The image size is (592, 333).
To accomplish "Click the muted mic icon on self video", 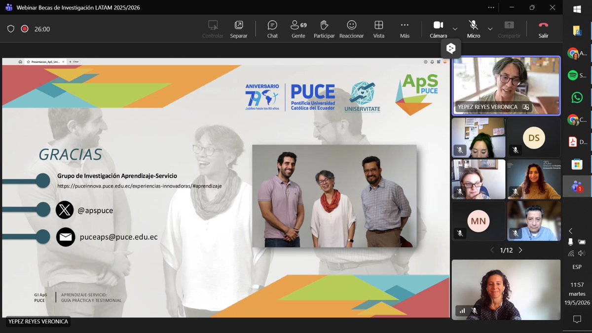I will (474, 311).
